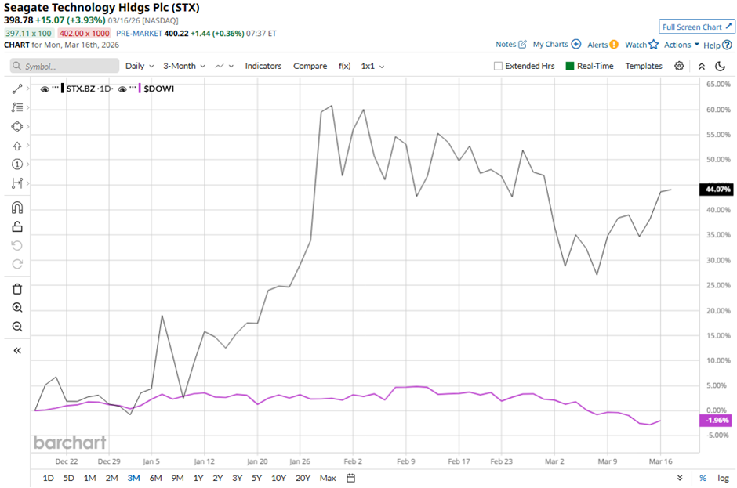Open the Actions dropdown menu

click(x=681, y=45)
